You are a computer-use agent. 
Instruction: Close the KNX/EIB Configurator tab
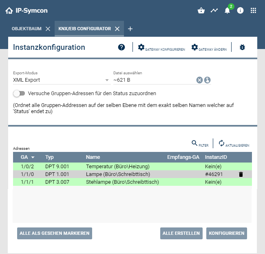coord(117,29)
